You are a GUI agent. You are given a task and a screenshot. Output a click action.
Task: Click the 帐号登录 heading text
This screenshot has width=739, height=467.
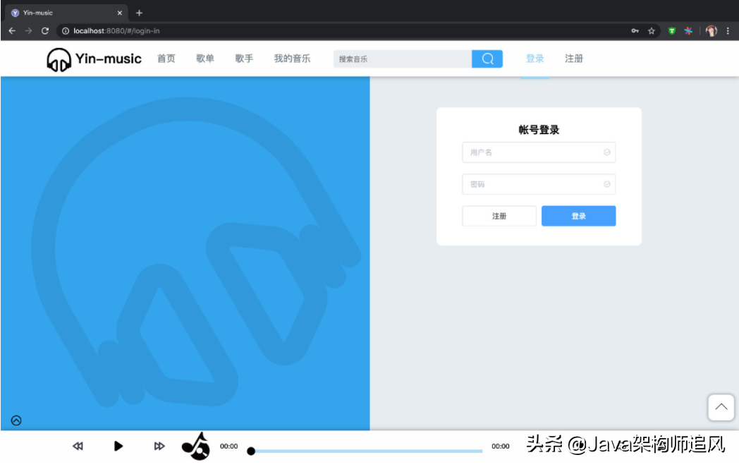click(539, 130)
